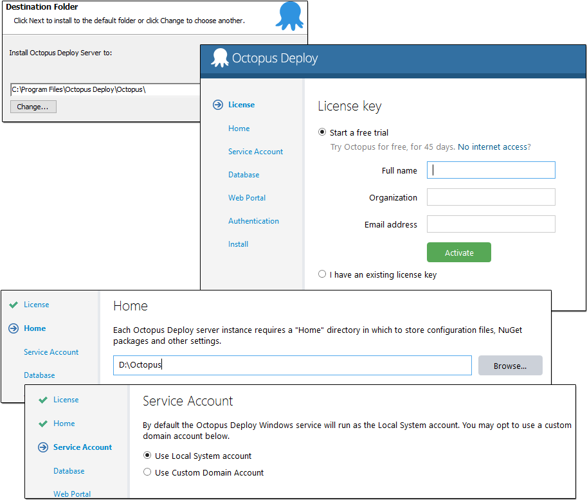Choose I have an existing license key

tap(322, 274)
